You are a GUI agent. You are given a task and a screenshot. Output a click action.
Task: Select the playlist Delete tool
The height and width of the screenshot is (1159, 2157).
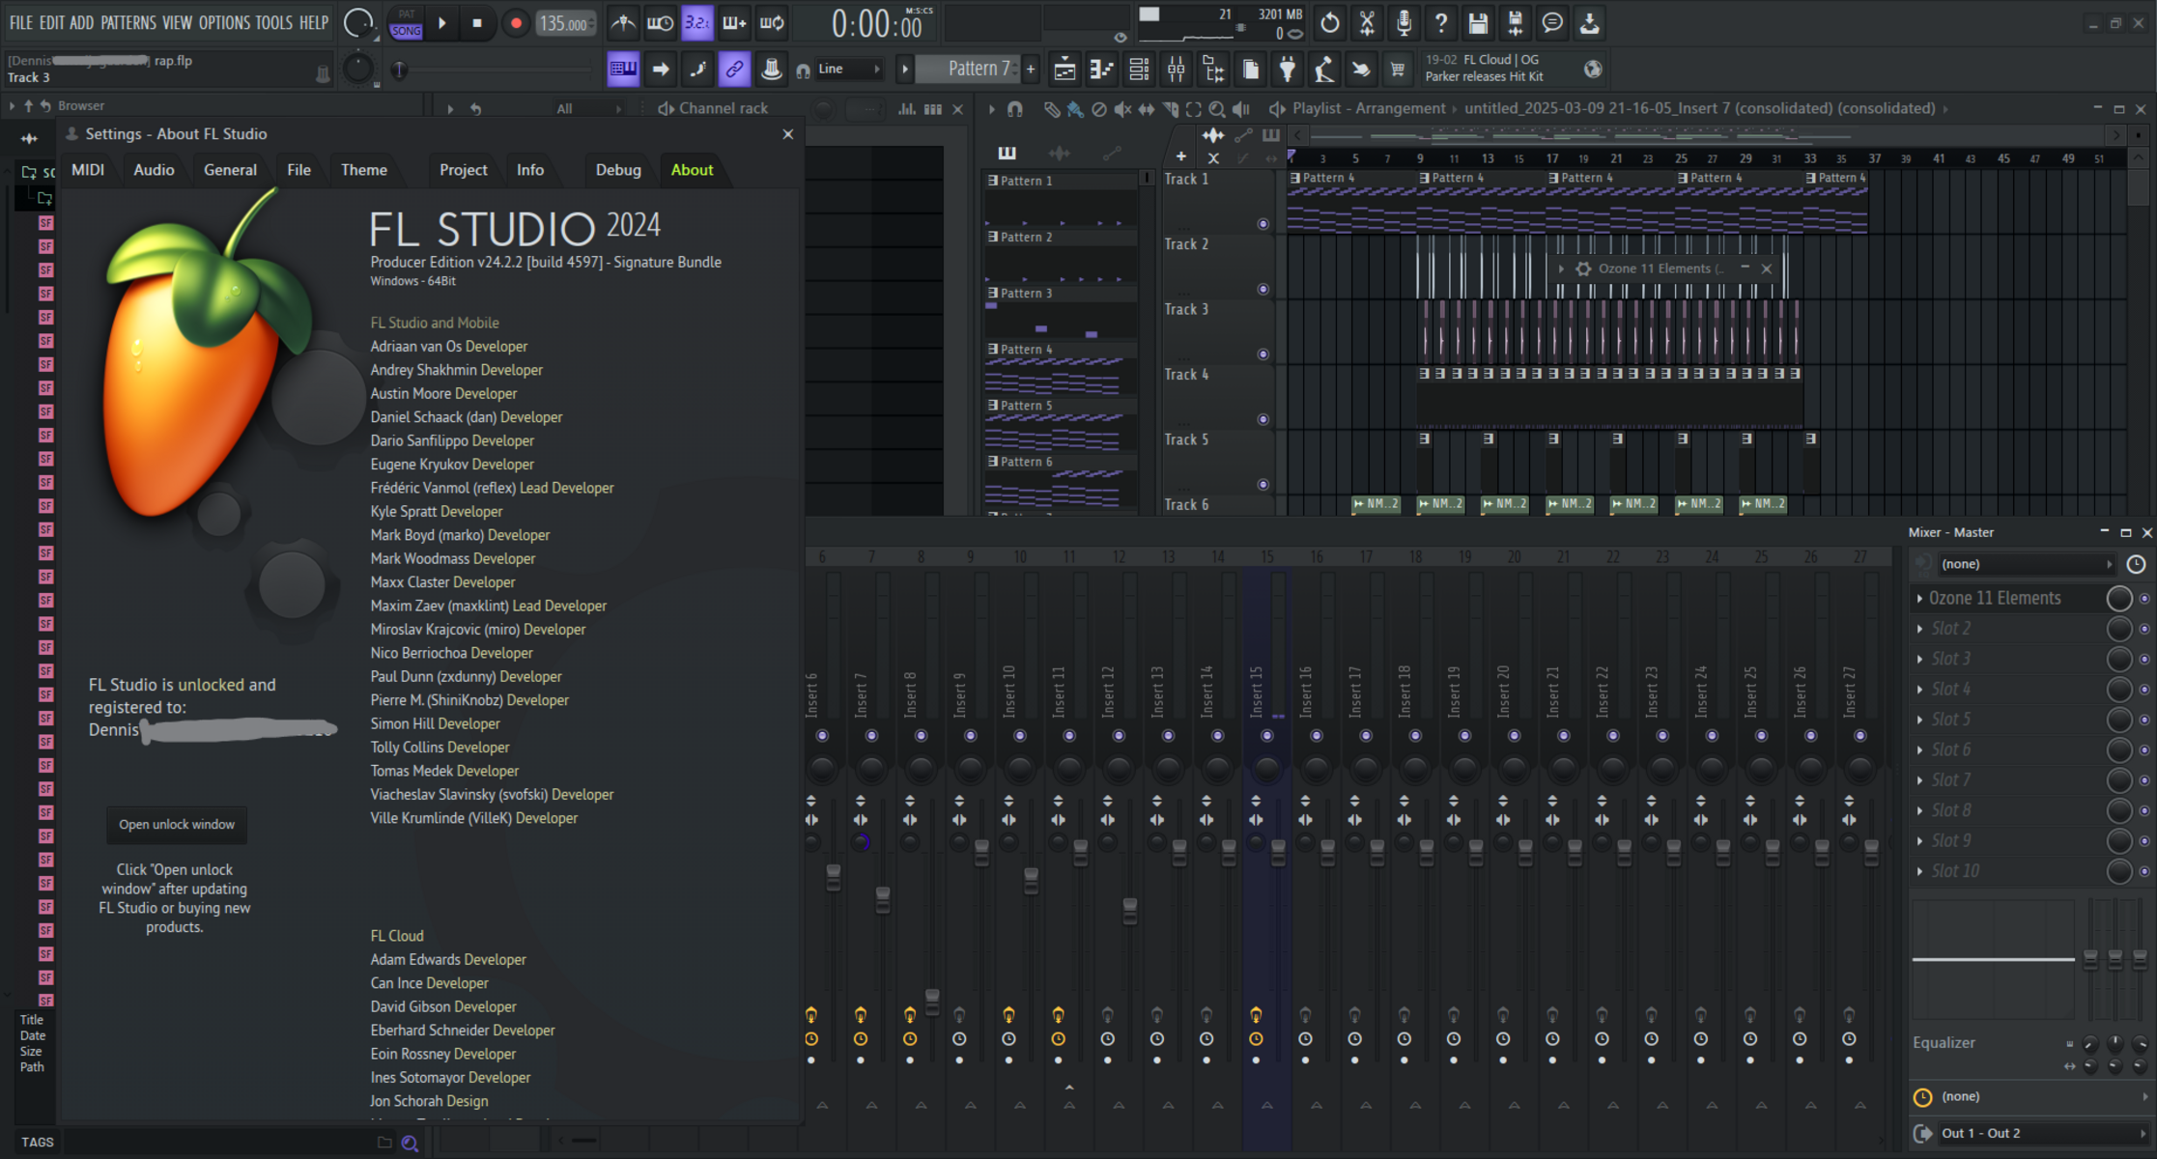(x=1098, y=109)
